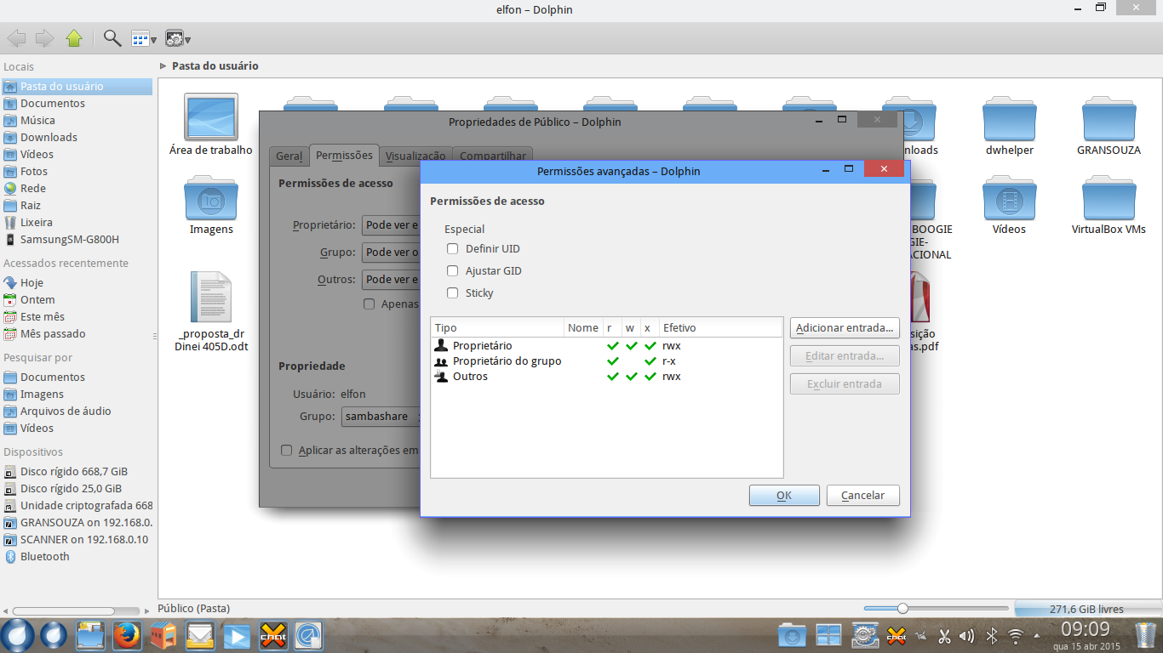The height and width of the screenshot is (653, 1163).
Task: Open Proprietário permission combo box
Action: point(391,225)
